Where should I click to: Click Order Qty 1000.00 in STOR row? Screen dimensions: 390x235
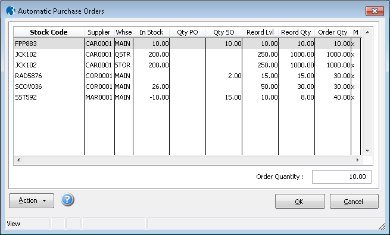point(339,65)
